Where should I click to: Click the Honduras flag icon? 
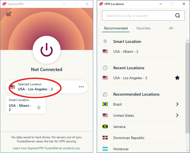(x=105, y=149)
